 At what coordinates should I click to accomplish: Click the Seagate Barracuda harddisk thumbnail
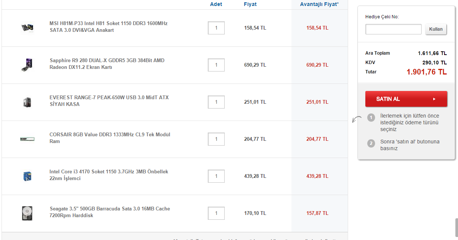point(27,213)
